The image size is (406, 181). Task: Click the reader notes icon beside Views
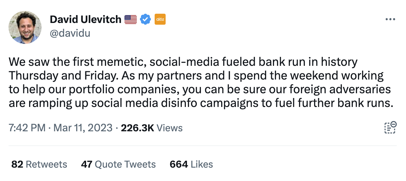390,128
